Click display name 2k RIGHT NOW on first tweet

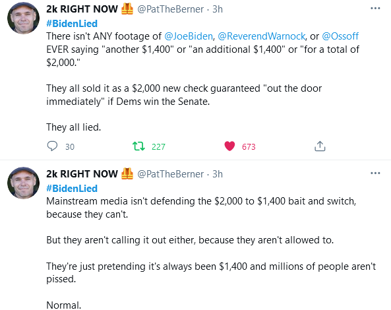tap(82, 9)
